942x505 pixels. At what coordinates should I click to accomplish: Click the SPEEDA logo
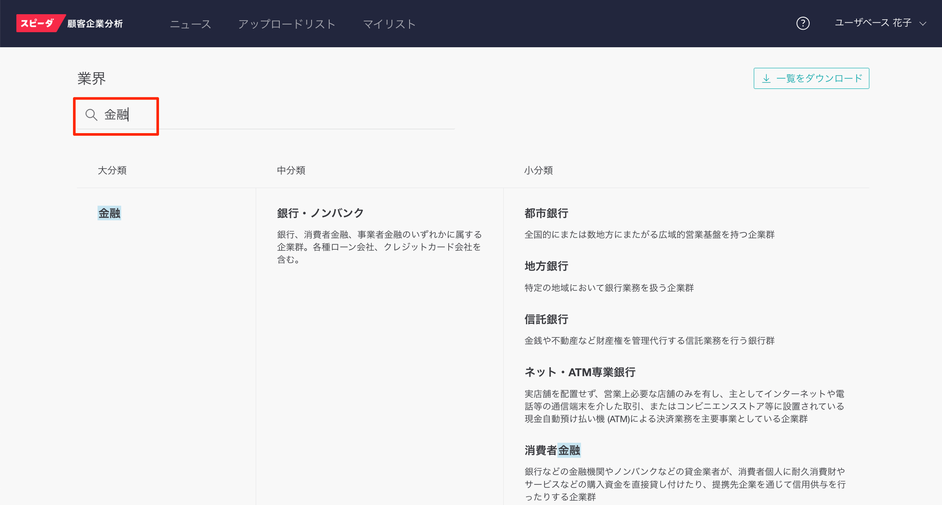(x=38, y=23)
